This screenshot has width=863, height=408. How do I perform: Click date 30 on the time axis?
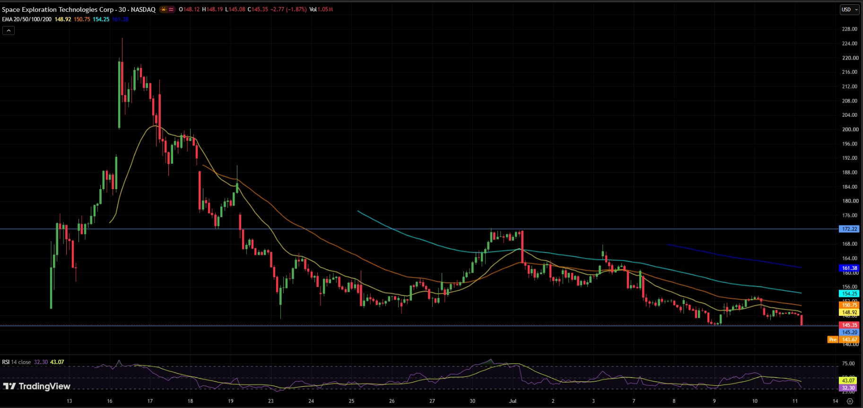472,401
